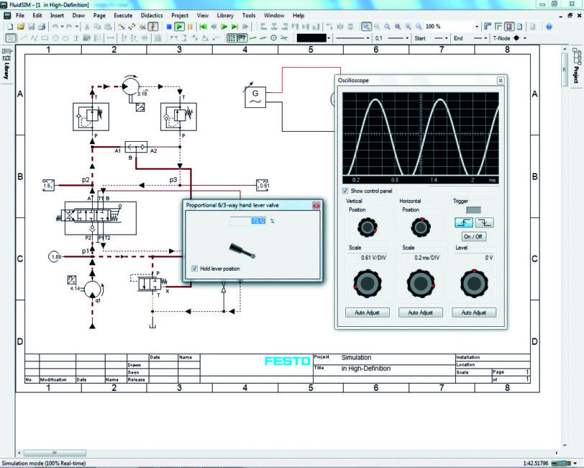Click the hydraulic pump q1 symbol

point(92,289)
